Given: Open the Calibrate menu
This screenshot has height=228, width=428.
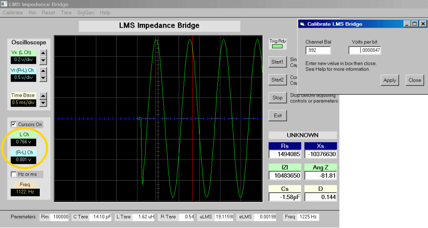Looking at the screenshot, I should [13, 13].
